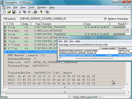
Task: Restore the inner USBLog2 document window
Action: pos(125,7)
